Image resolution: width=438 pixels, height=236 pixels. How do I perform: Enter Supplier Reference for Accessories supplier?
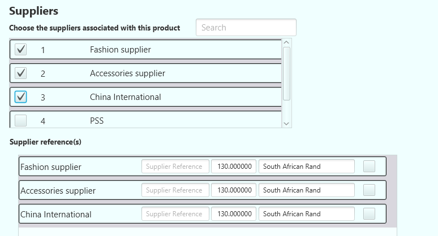pos(175,190)
